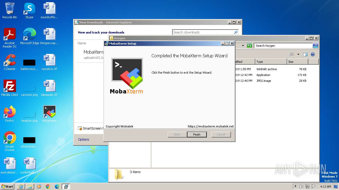Click the green refresh icon in Keygen window
The image size is (339, 190).
(249, 46)
